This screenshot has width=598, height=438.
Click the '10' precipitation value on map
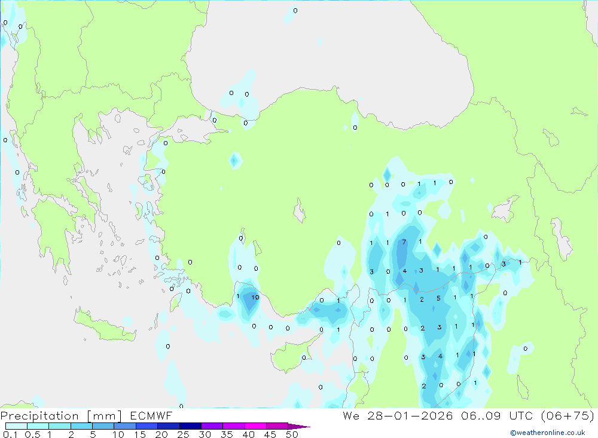(x=255, y=298)
